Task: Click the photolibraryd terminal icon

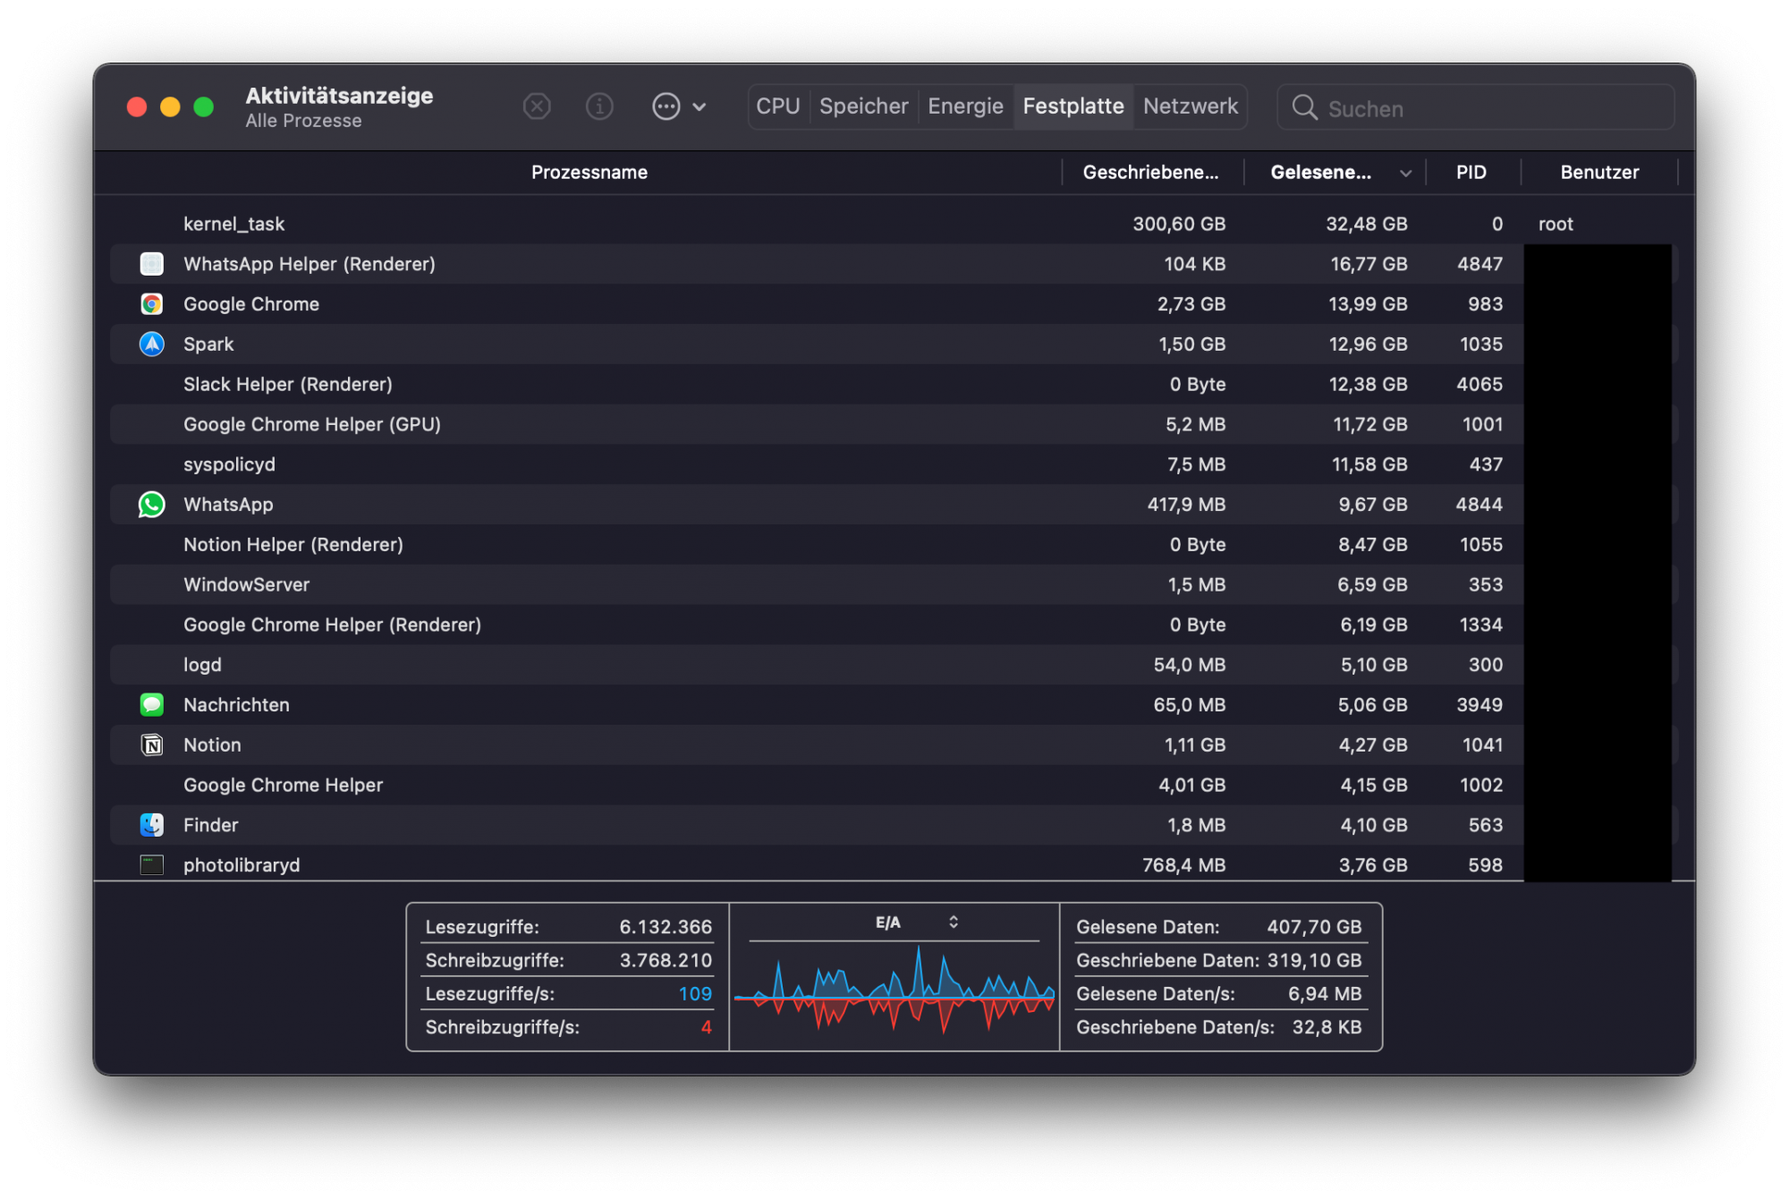Action: (152, 865)
